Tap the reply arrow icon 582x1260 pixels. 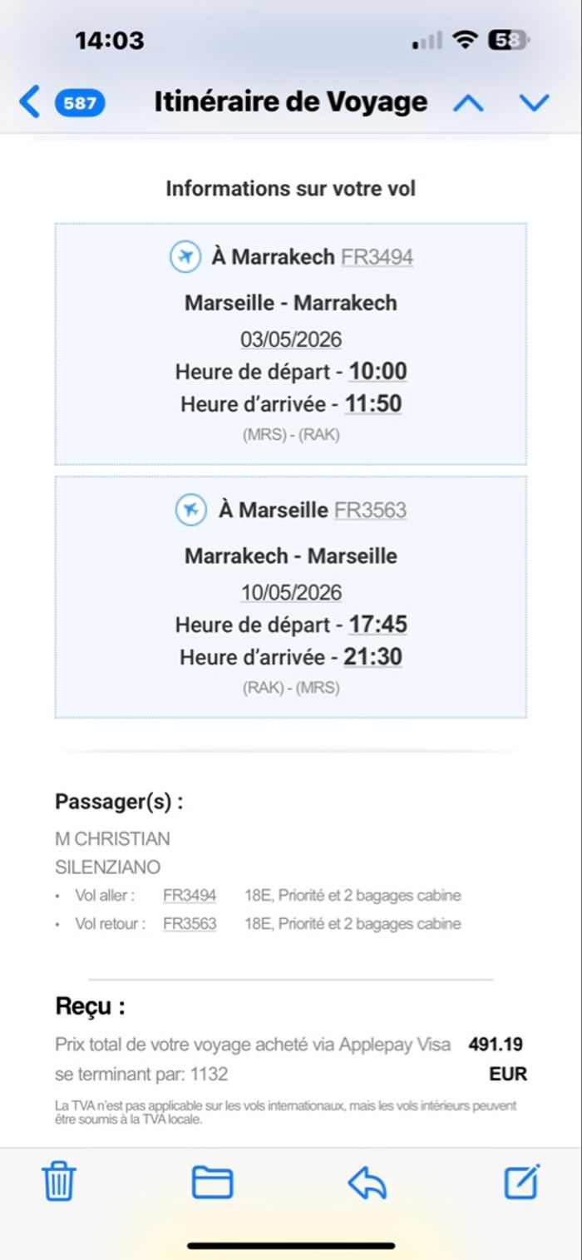[367, 1181]
